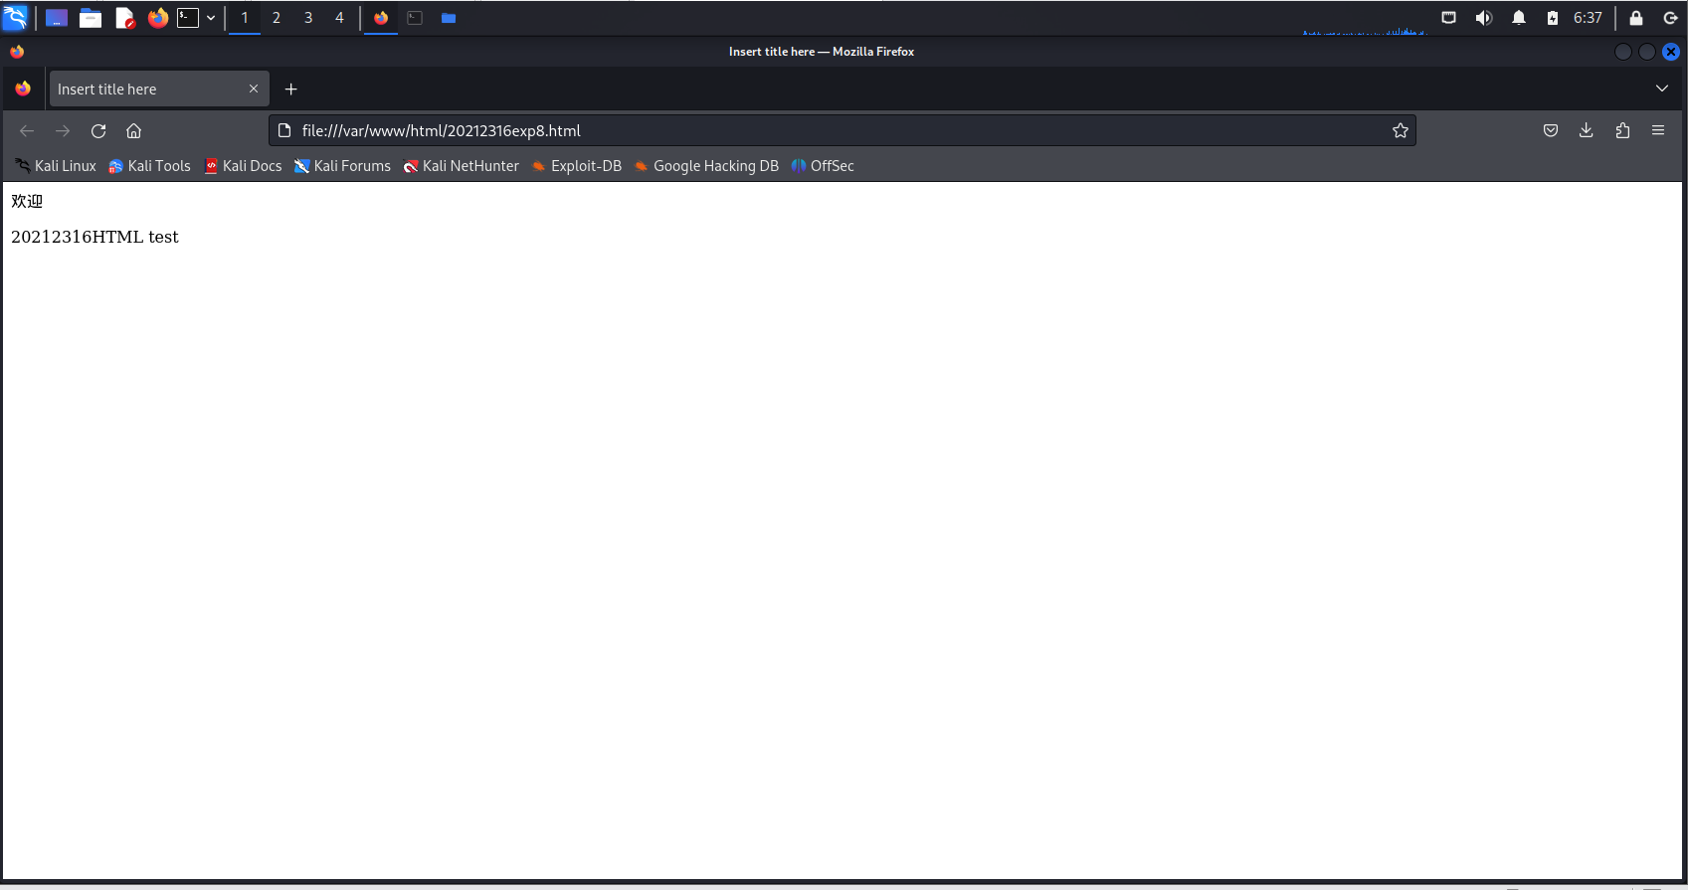1688x890 pixels.
Task: Focus the terminal window in the taskbar
Action: pyautogui.click(x=415, y=18)
